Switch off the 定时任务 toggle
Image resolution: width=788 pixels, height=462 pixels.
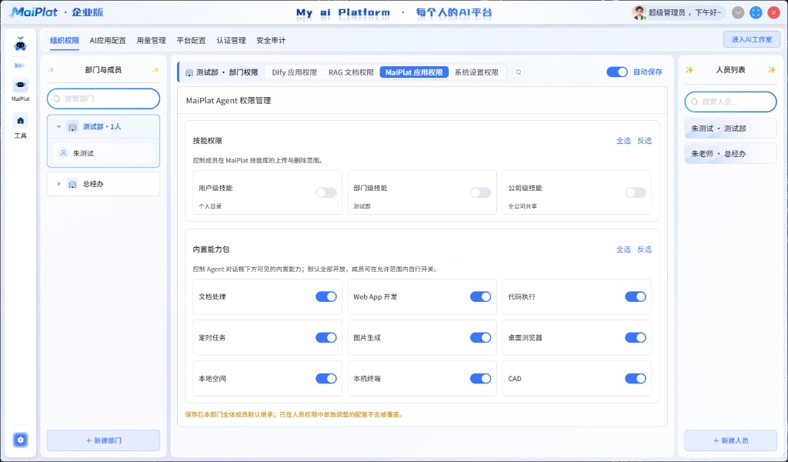coord(326,337)
